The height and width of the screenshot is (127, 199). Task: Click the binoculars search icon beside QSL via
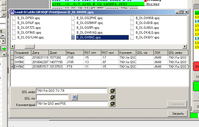(x=74, y=97)
